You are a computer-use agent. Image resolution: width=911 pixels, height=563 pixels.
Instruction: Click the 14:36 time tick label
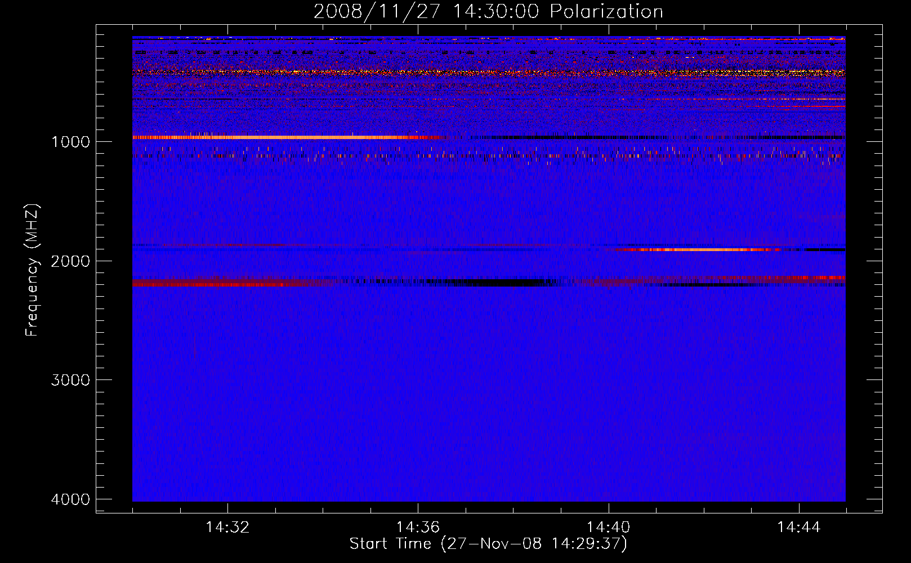coord(418,528)
